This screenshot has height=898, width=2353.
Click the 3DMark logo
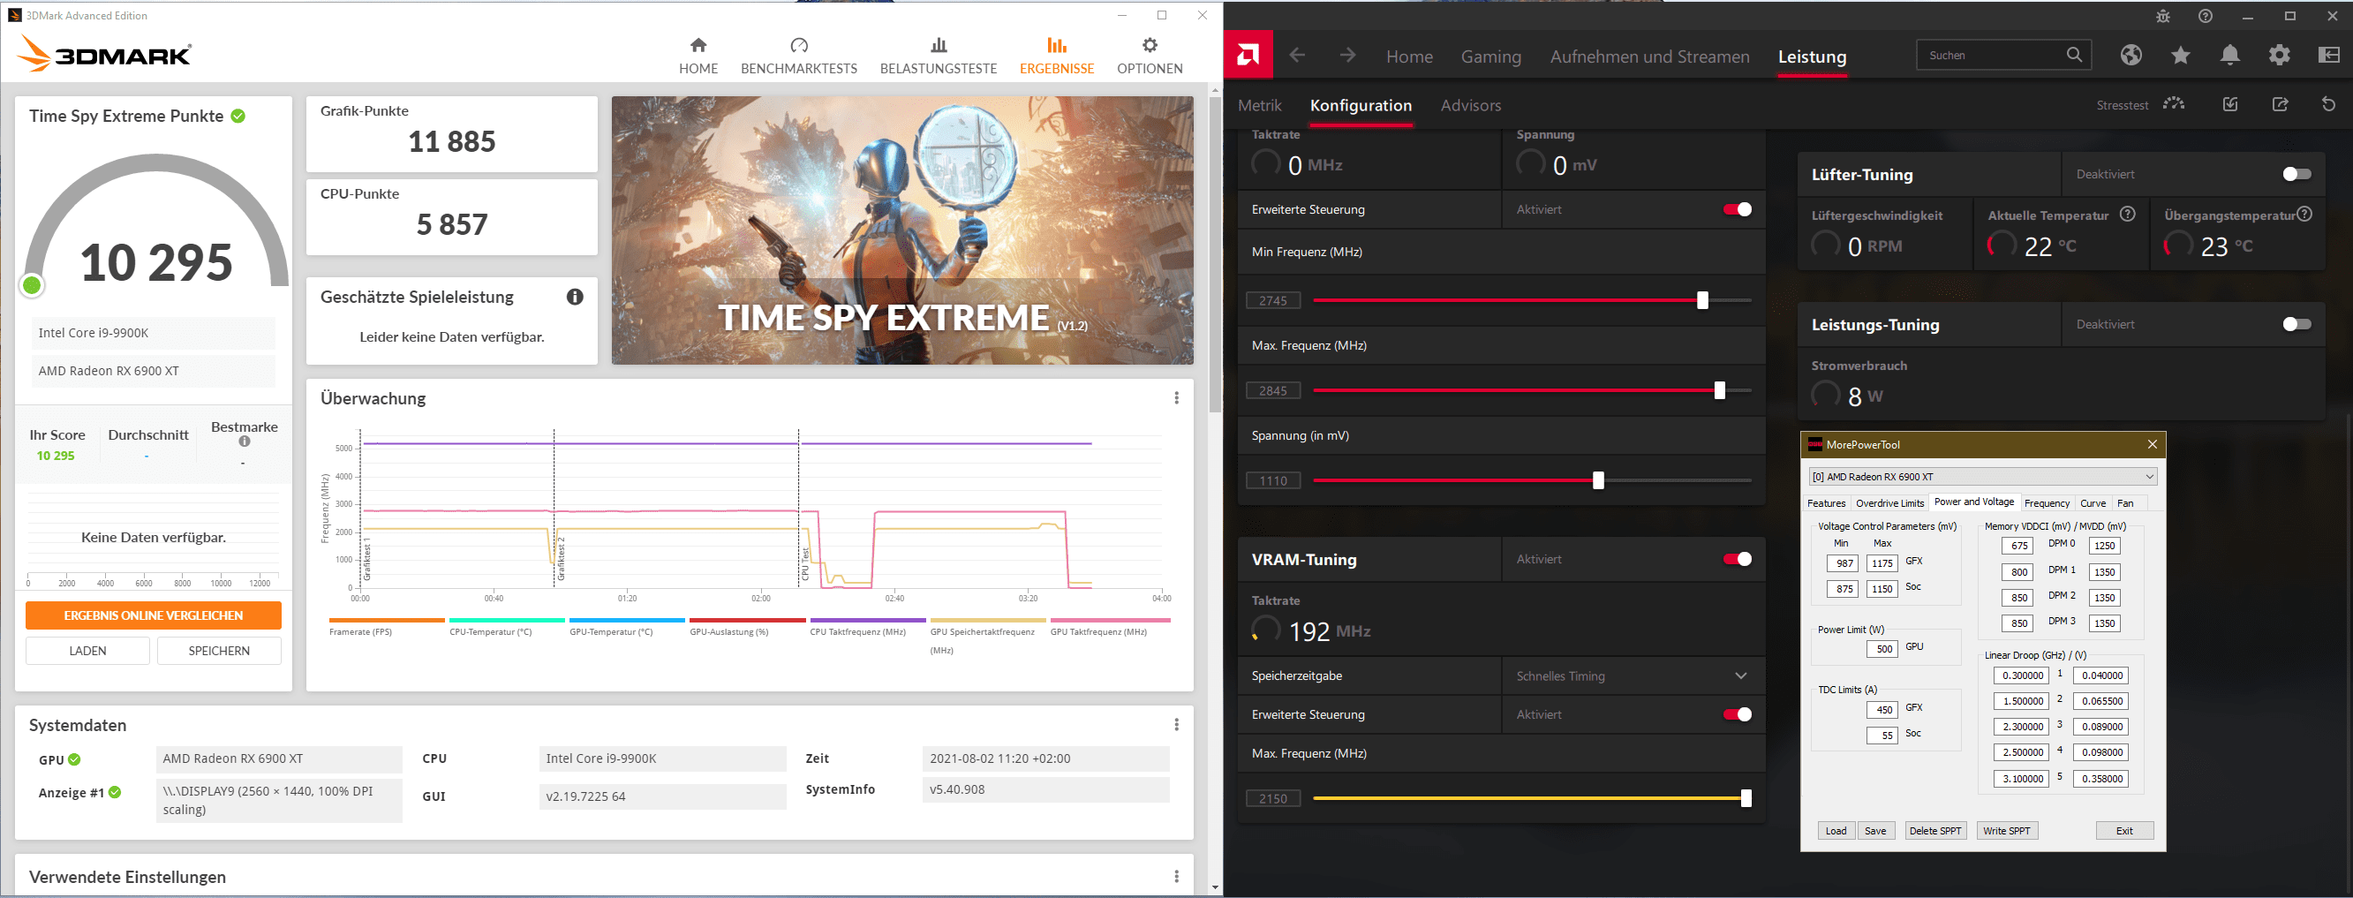click(x=104, y=55)
